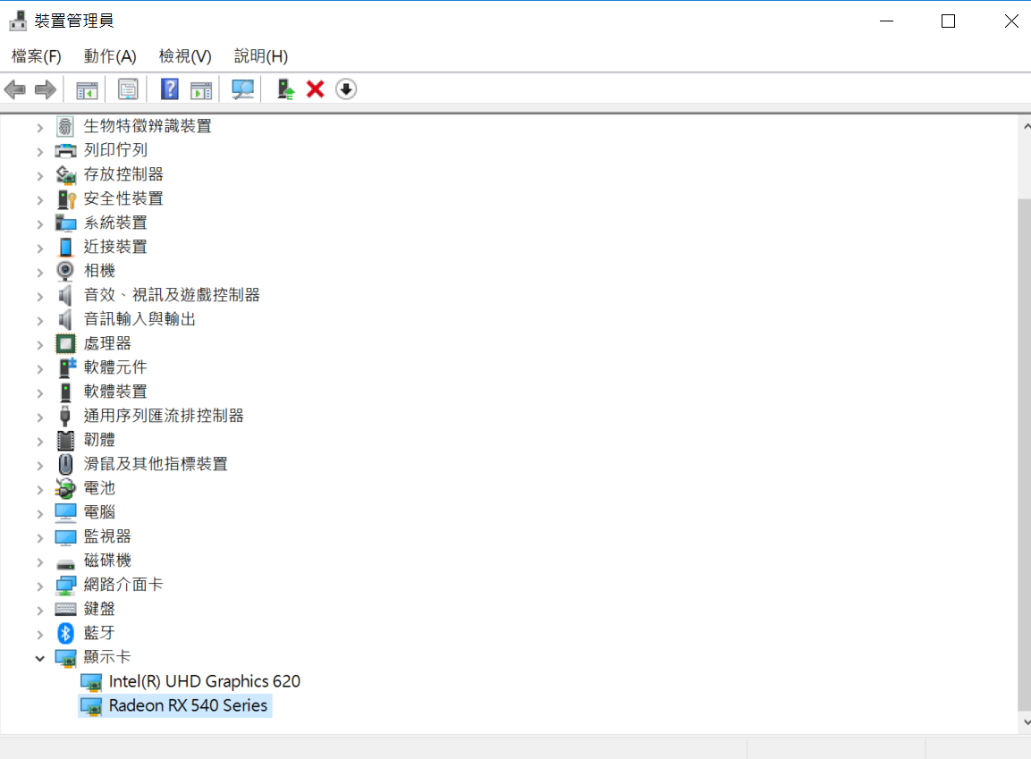Click the key icon of 安全性裝置
The height and width of the screenshot is (759, 1031).
[x=66, y=199]
